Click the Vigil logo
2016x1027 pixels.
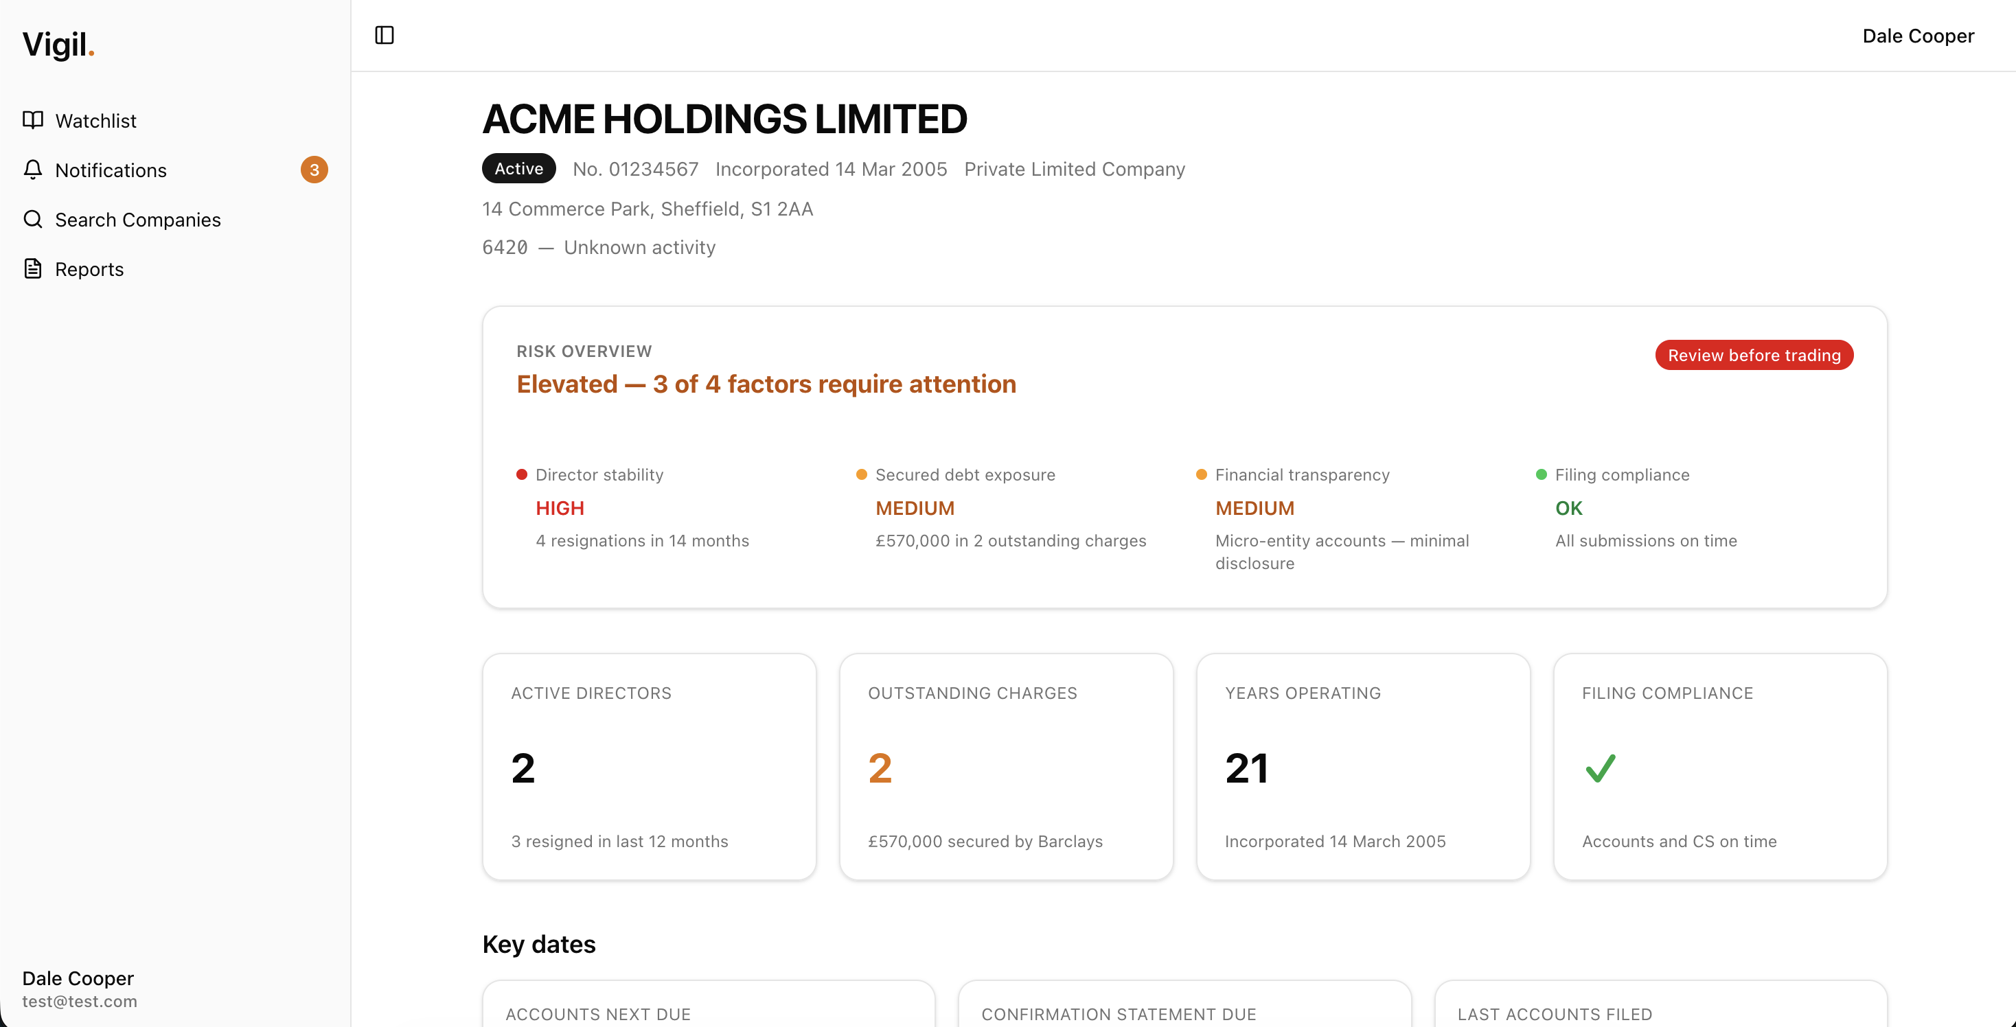58,45
